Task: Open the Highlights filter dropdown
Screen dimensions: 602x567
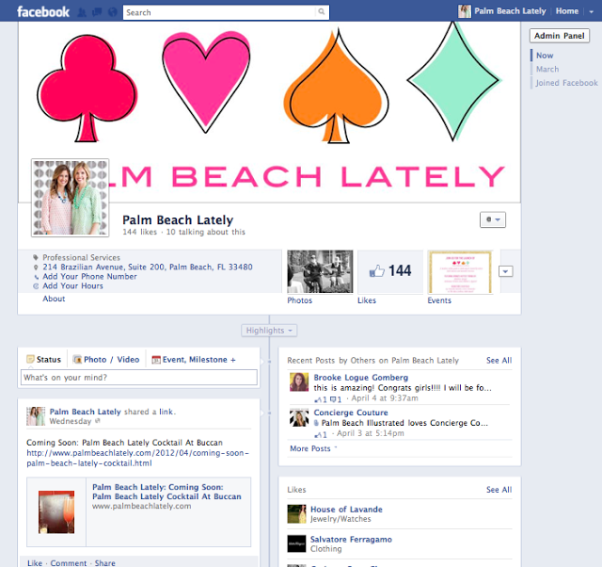Action: 269,331
